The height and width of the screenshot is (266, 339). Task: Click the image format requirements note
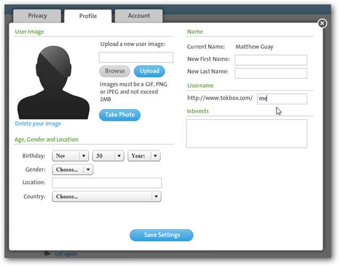pos(133,92)
